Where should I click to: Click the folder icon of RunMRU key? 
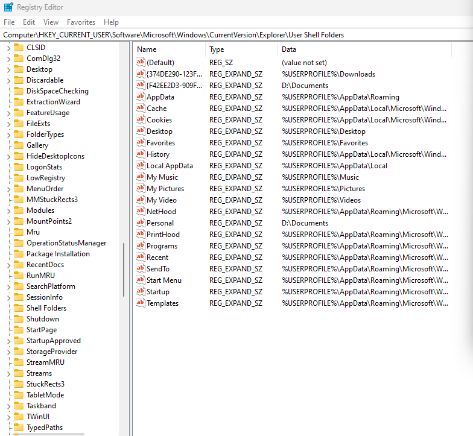pyautogui.click(x=19, y=275)
